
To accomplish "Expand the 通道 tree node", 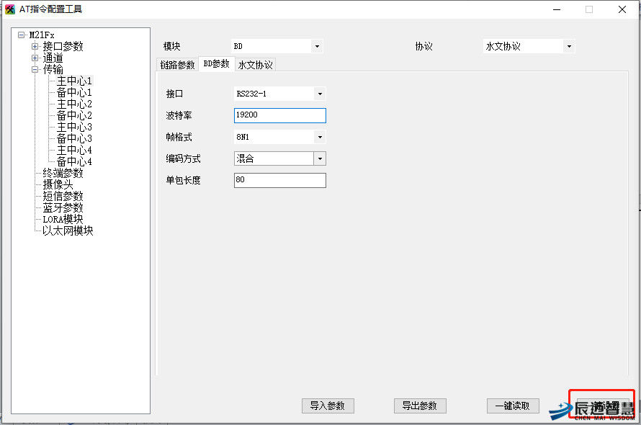I will click(35, 58).
